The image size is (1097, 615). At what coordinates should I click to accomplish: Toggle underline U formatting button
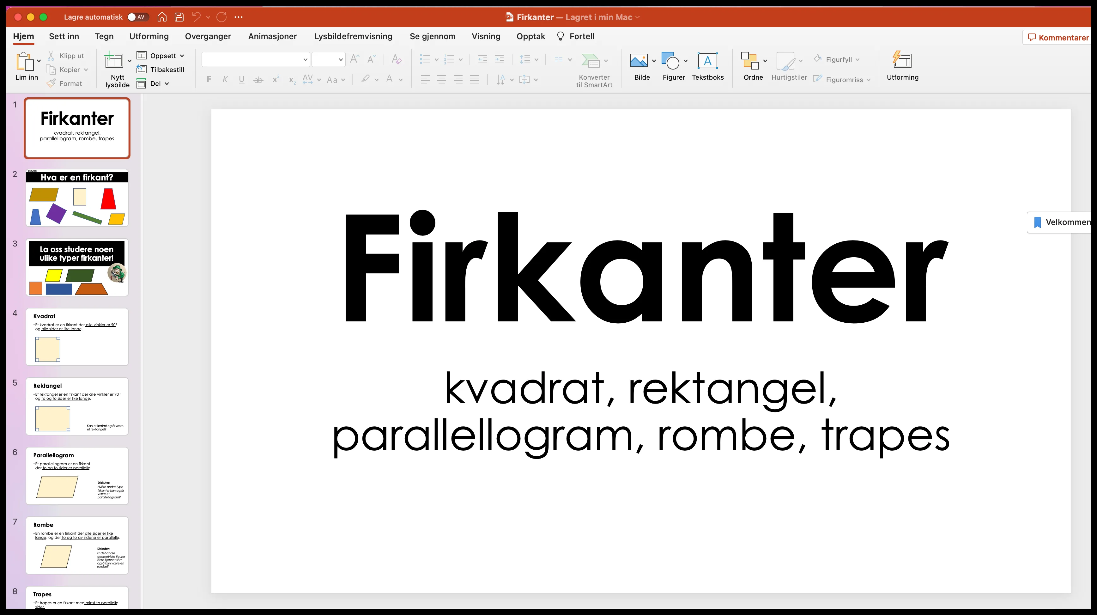pyautogui.click(x=241, y=79)
